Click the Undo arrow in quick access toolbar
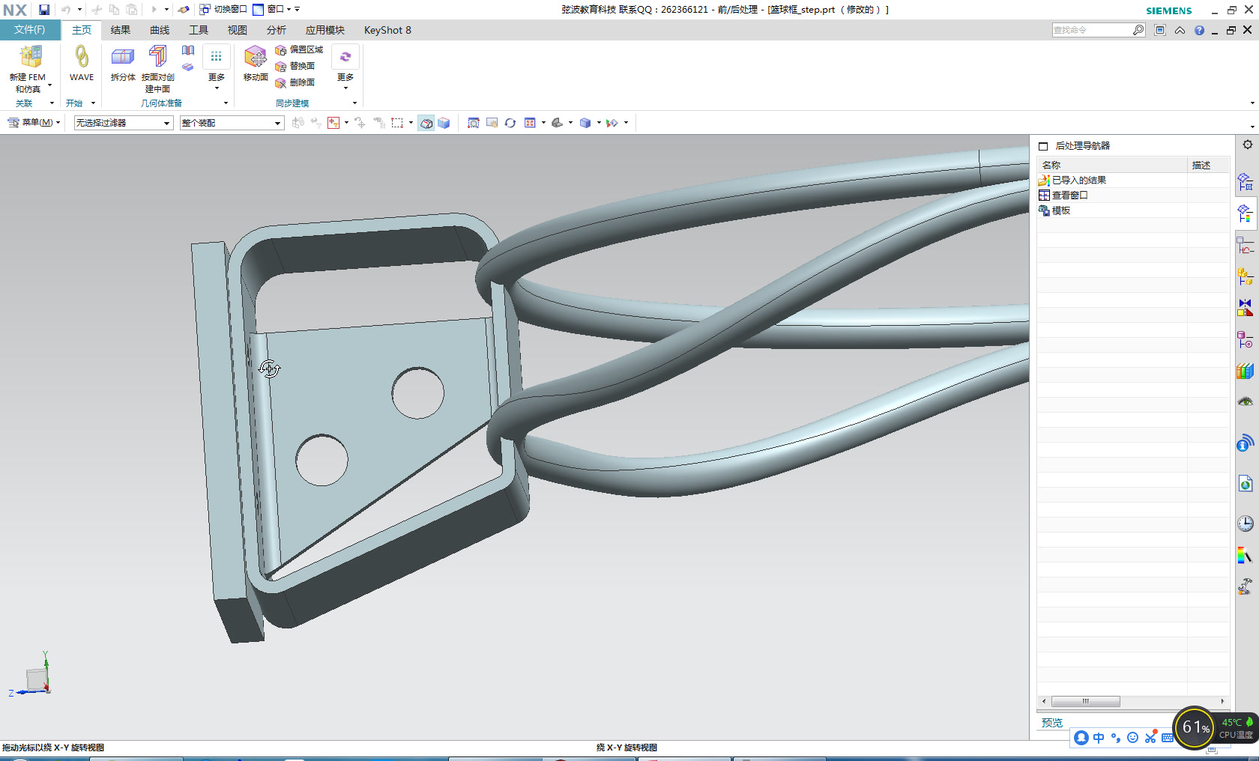 click(66, 10)
